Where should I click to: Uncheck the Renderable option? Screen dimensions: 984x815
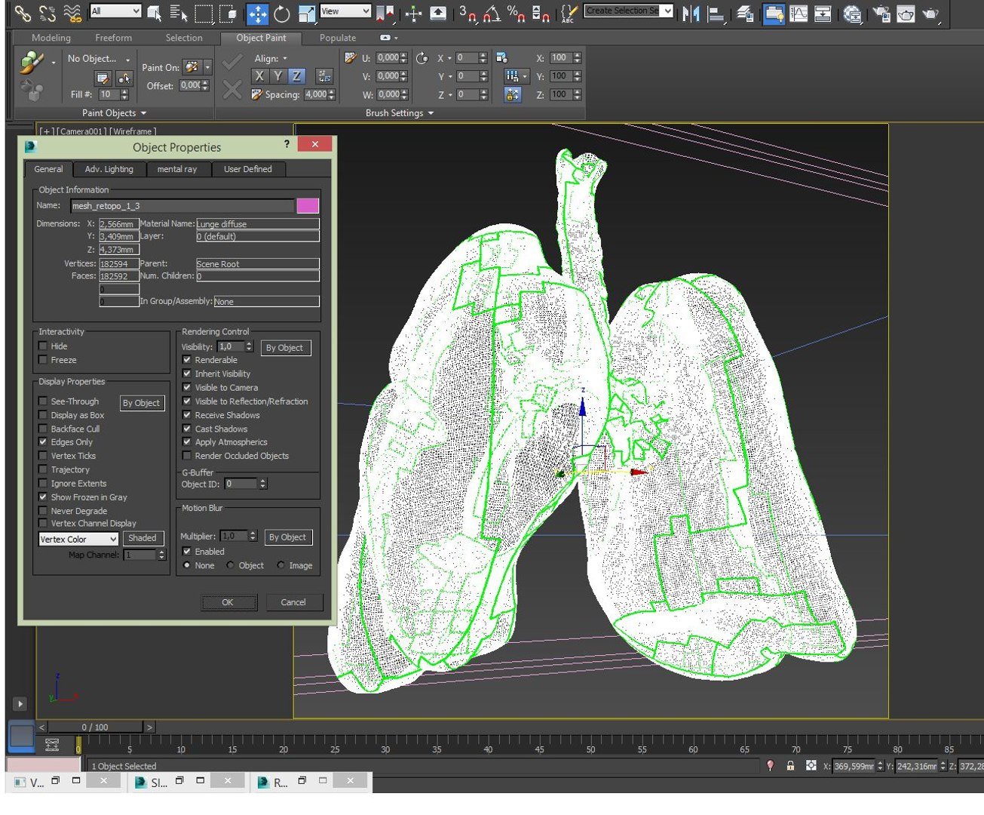tap(187, 360)
